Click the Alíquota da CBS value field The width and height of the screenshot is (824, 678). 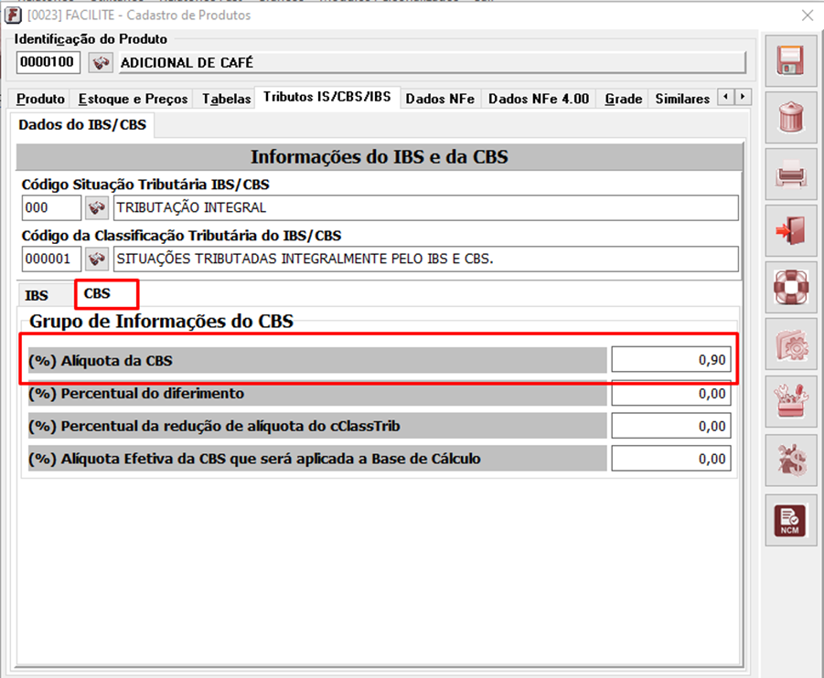click(670, 361)
